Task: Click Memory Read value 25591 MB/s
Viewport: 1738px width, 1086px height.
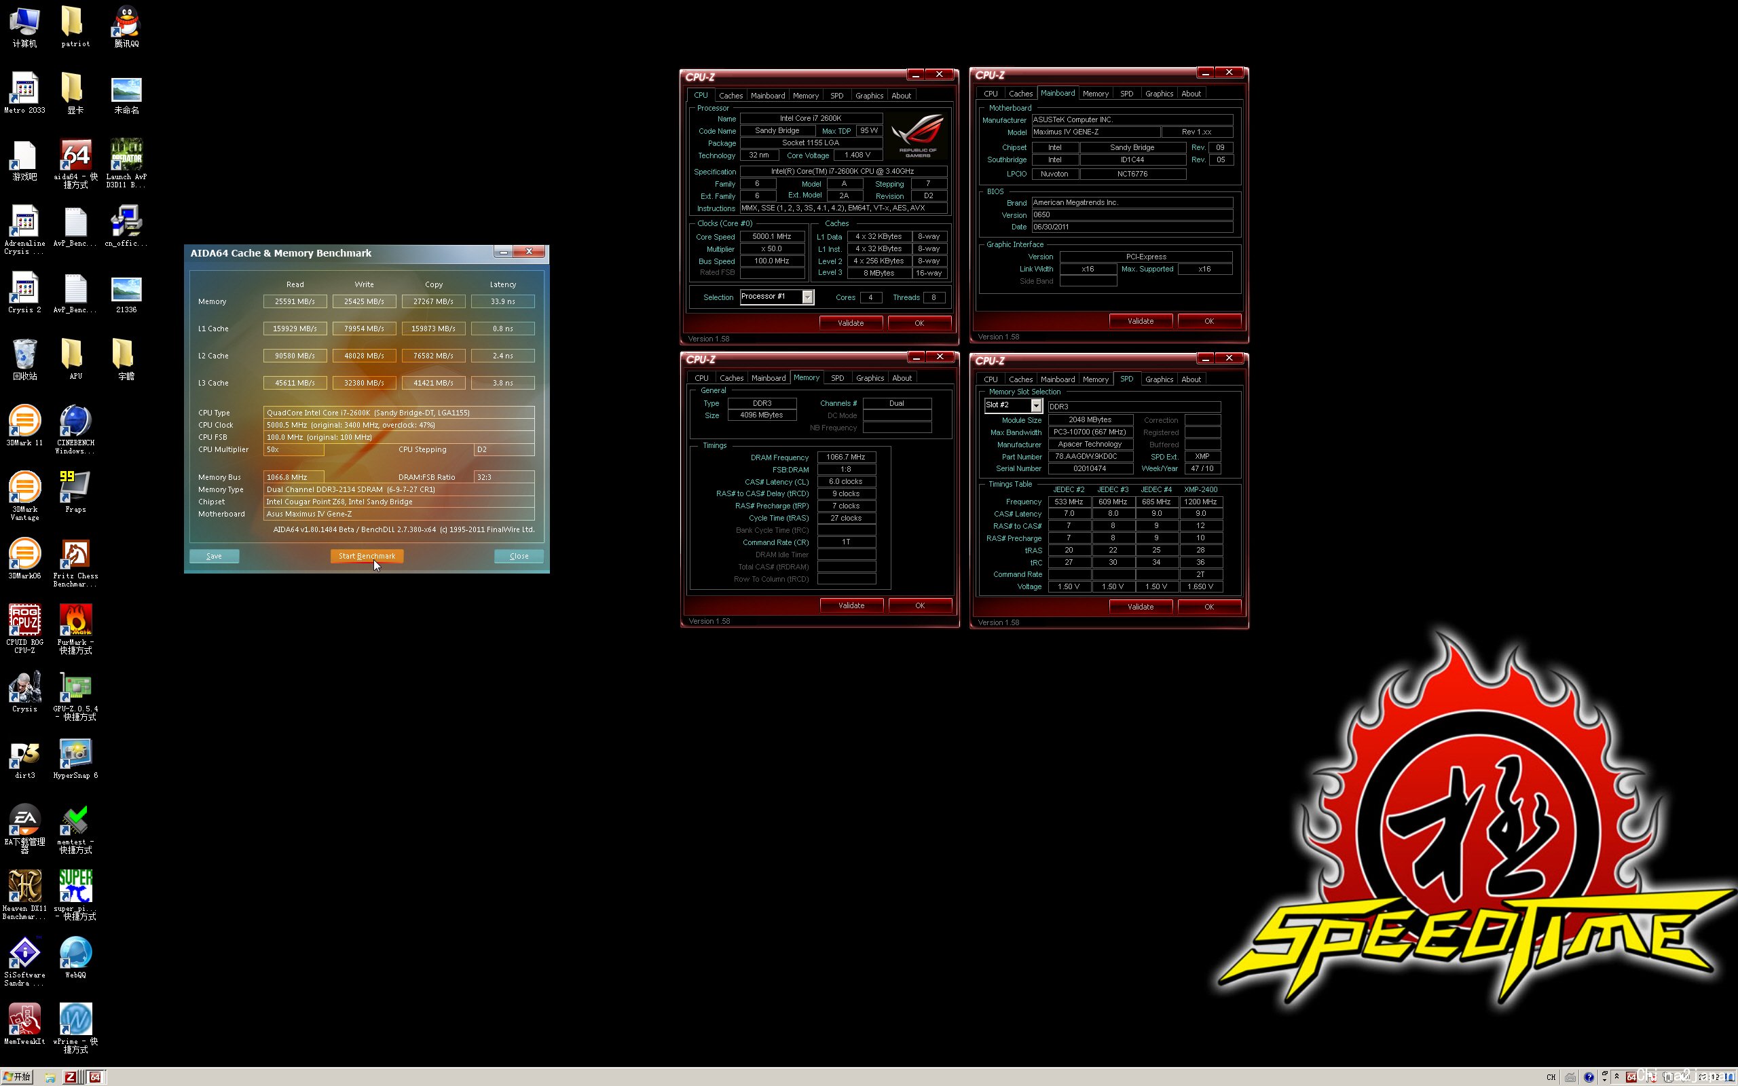Action: click(295, 301)
